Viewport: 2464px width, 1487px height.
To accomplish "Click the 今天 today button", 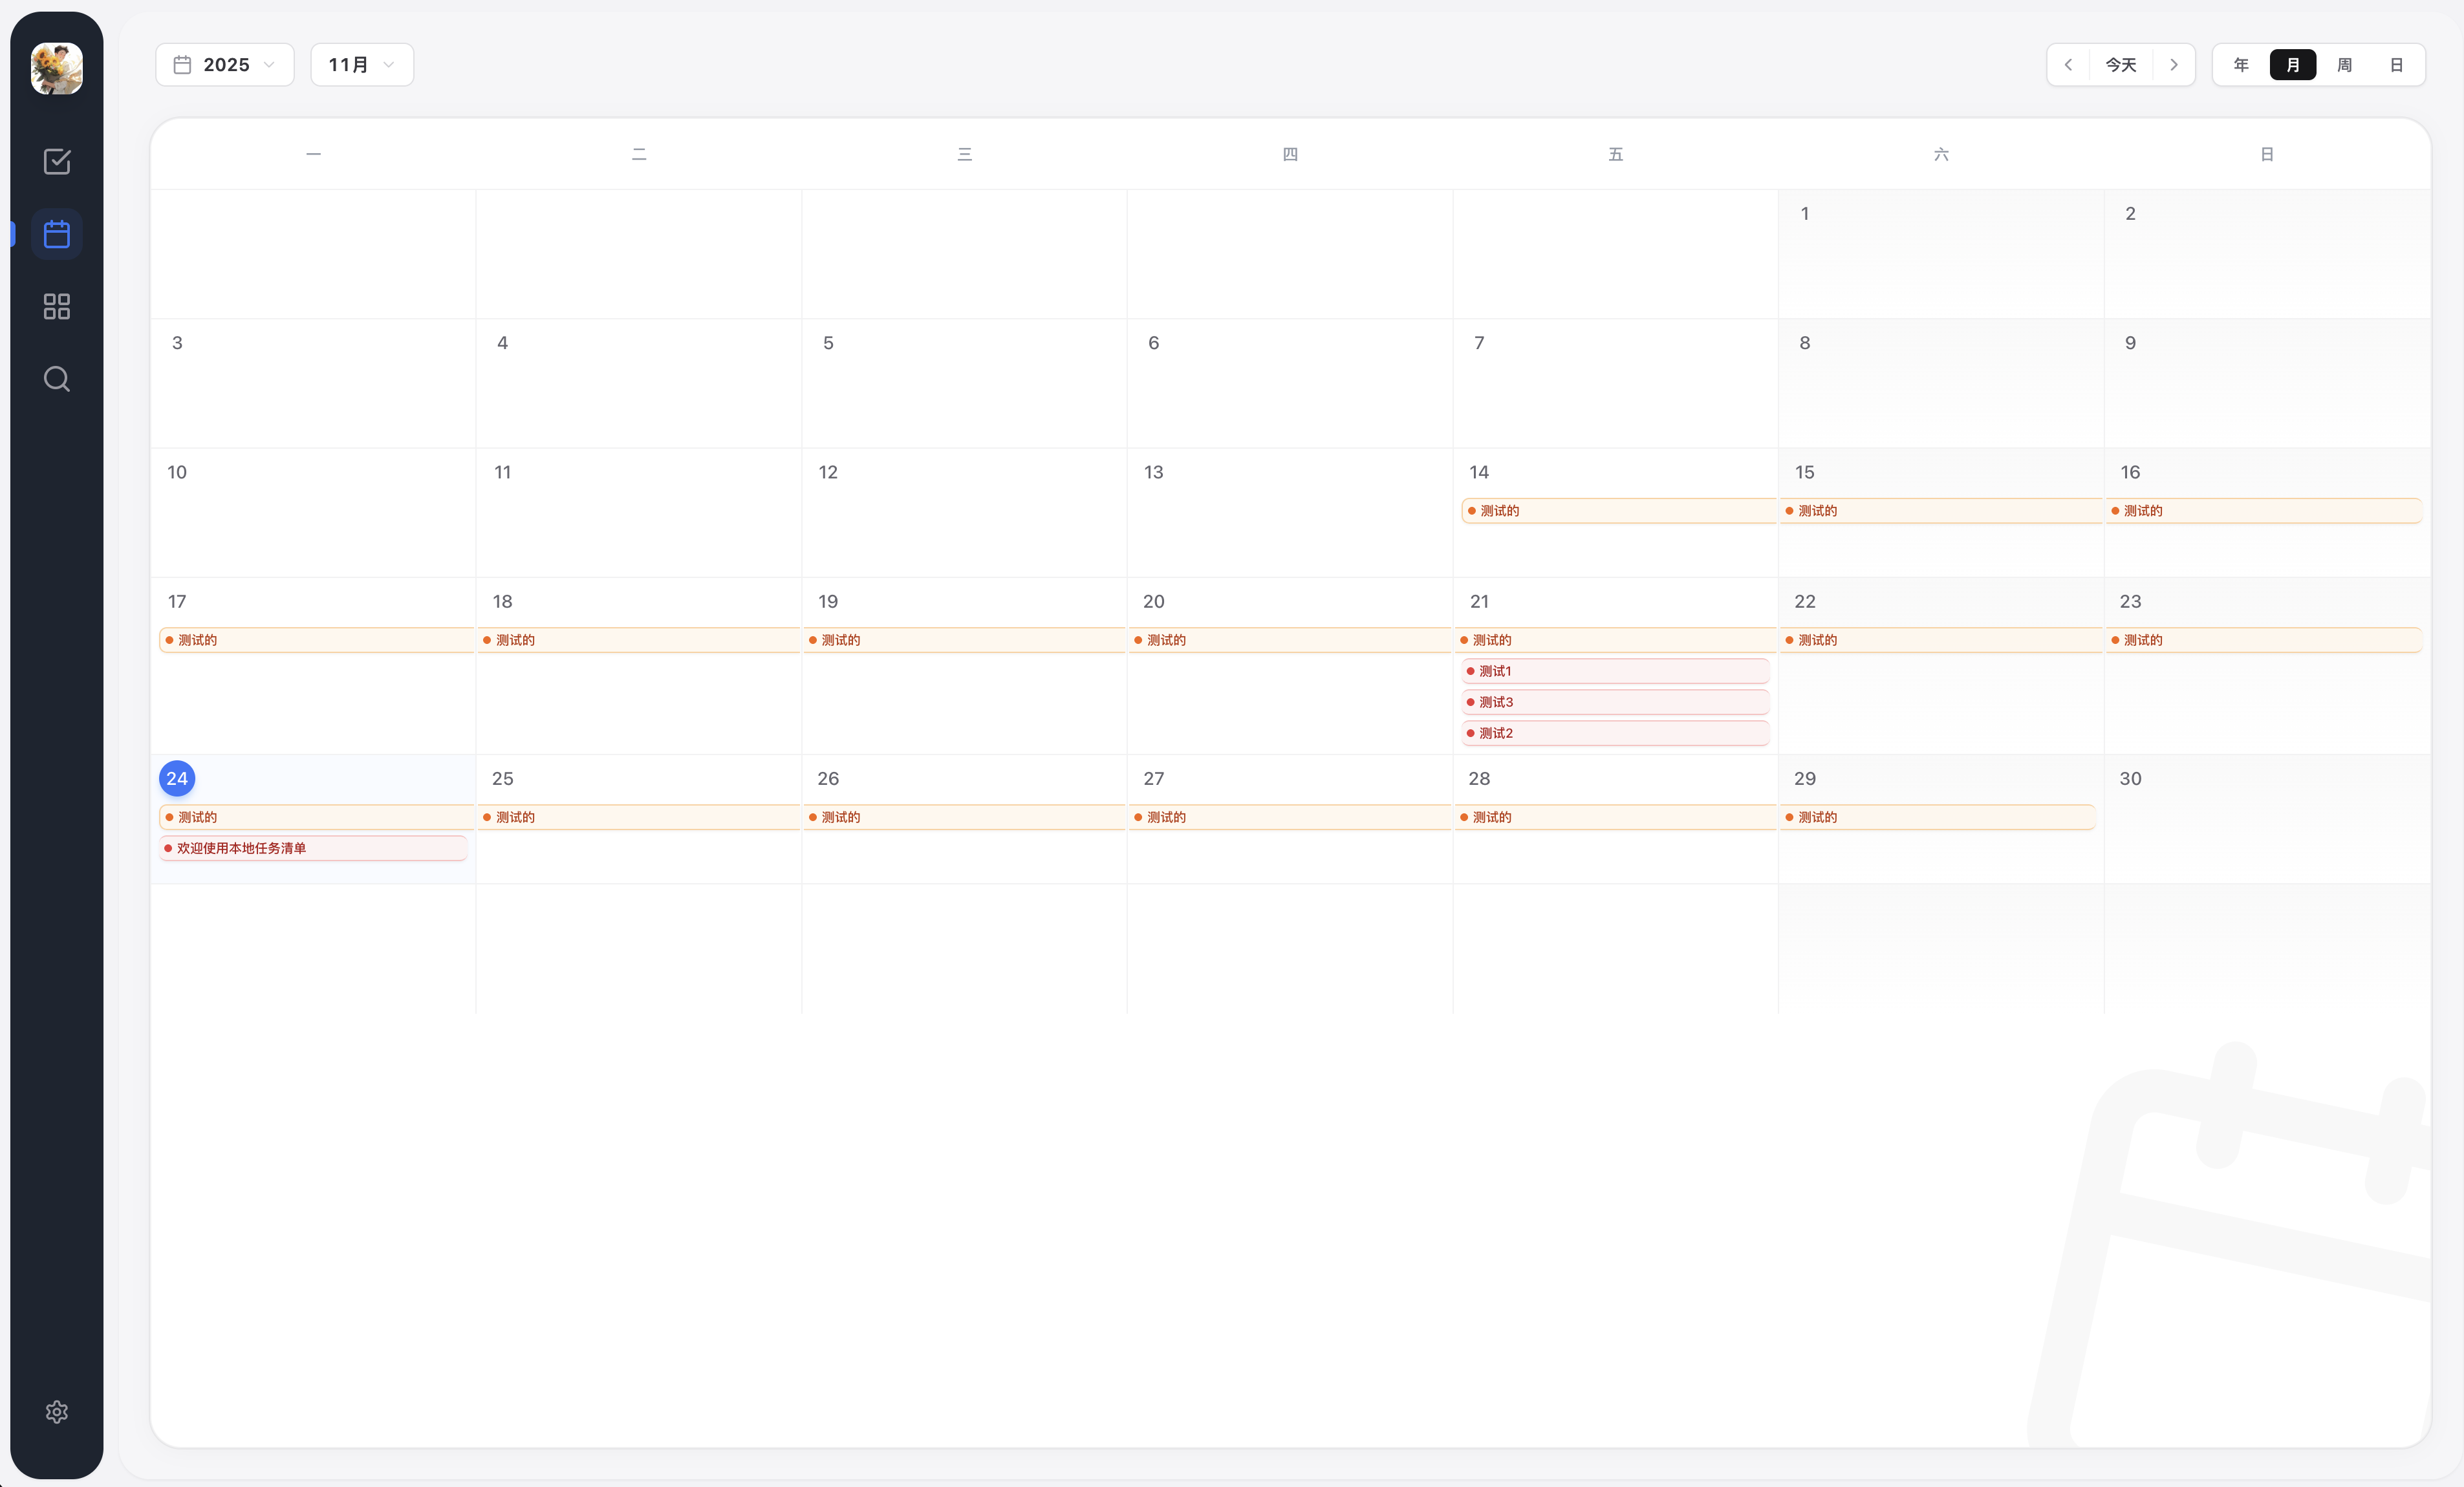I will pos(2121,65).
